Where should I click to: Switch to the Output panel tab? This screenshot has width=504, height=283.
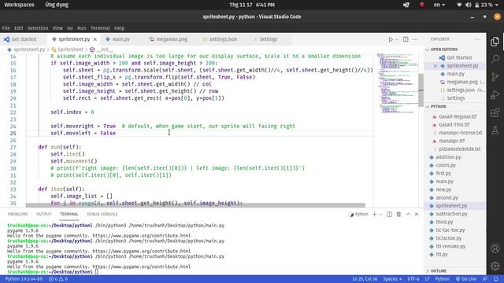44,214
